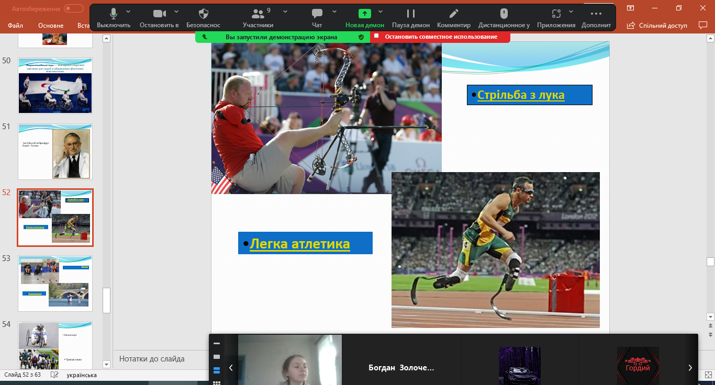The height and width of the screenshot is (385, 715).
Task: Select slide 51 thumbnail with portrait
Action: coord(55,152)
